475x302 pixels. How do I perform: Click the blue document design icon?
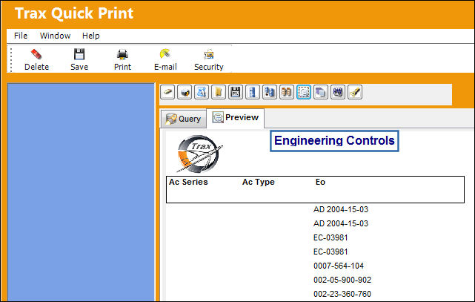[202, 92]
